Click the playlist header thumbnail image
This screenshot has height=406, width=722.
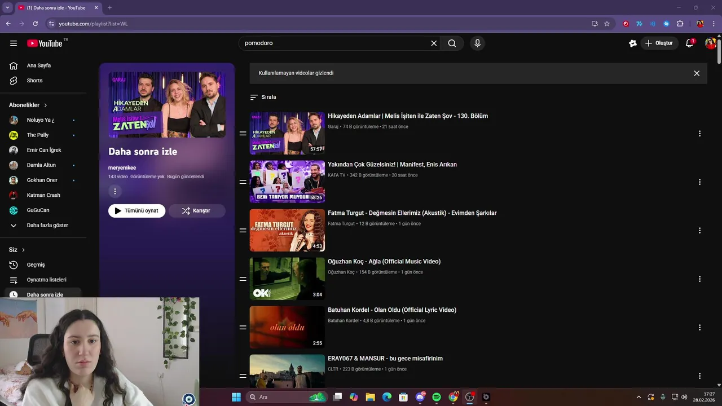pos(167,105)
